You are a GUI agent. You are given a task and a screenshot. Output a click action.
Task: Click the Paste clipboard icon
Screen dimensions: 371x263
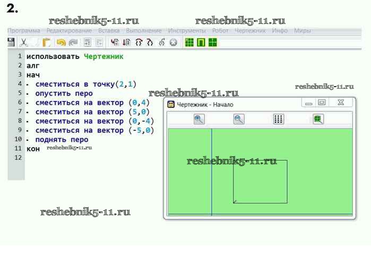(47, 43)
